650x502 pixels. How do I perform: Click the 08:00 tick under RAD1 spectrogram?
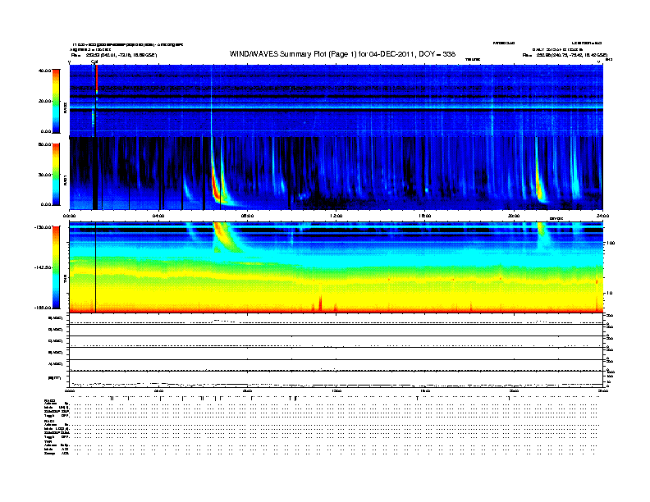point(248,216)
